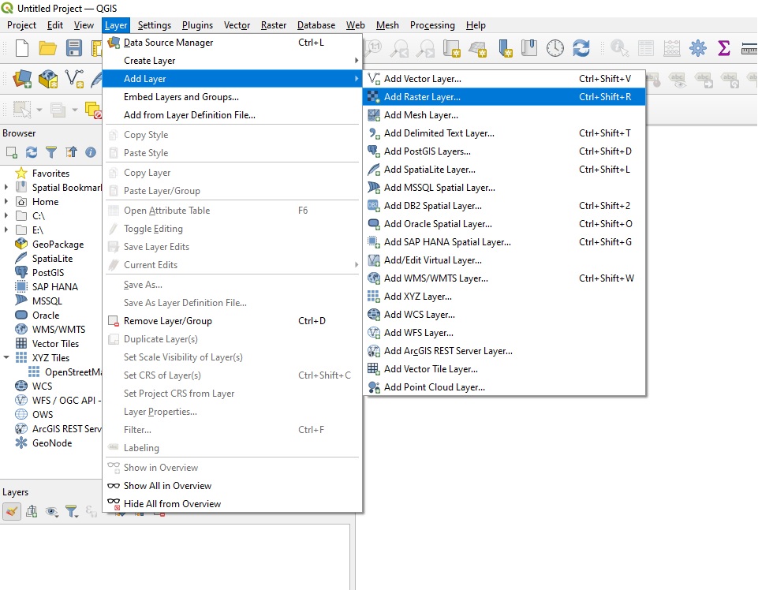Collapse the XYZ Tiles tree node
This screenshot has width=758, height=590.
[x=7, y=358]
